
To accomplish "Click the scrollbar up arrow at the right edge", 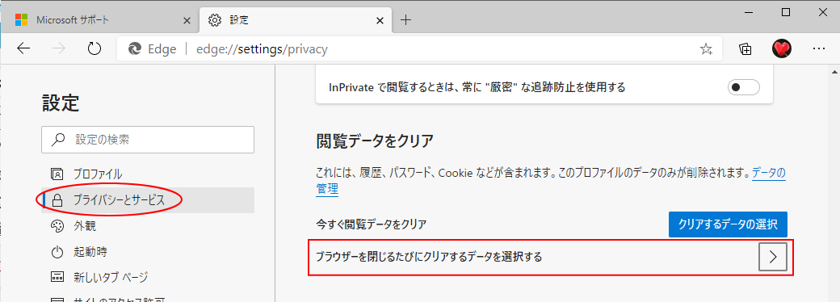I will point(834,73).
